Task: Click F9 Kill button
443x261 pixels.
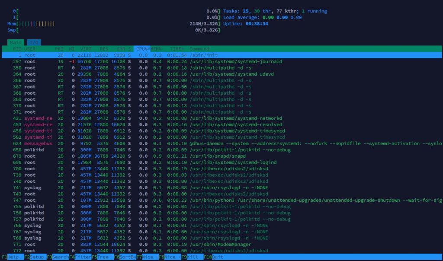Action: (x=191, y=257)
